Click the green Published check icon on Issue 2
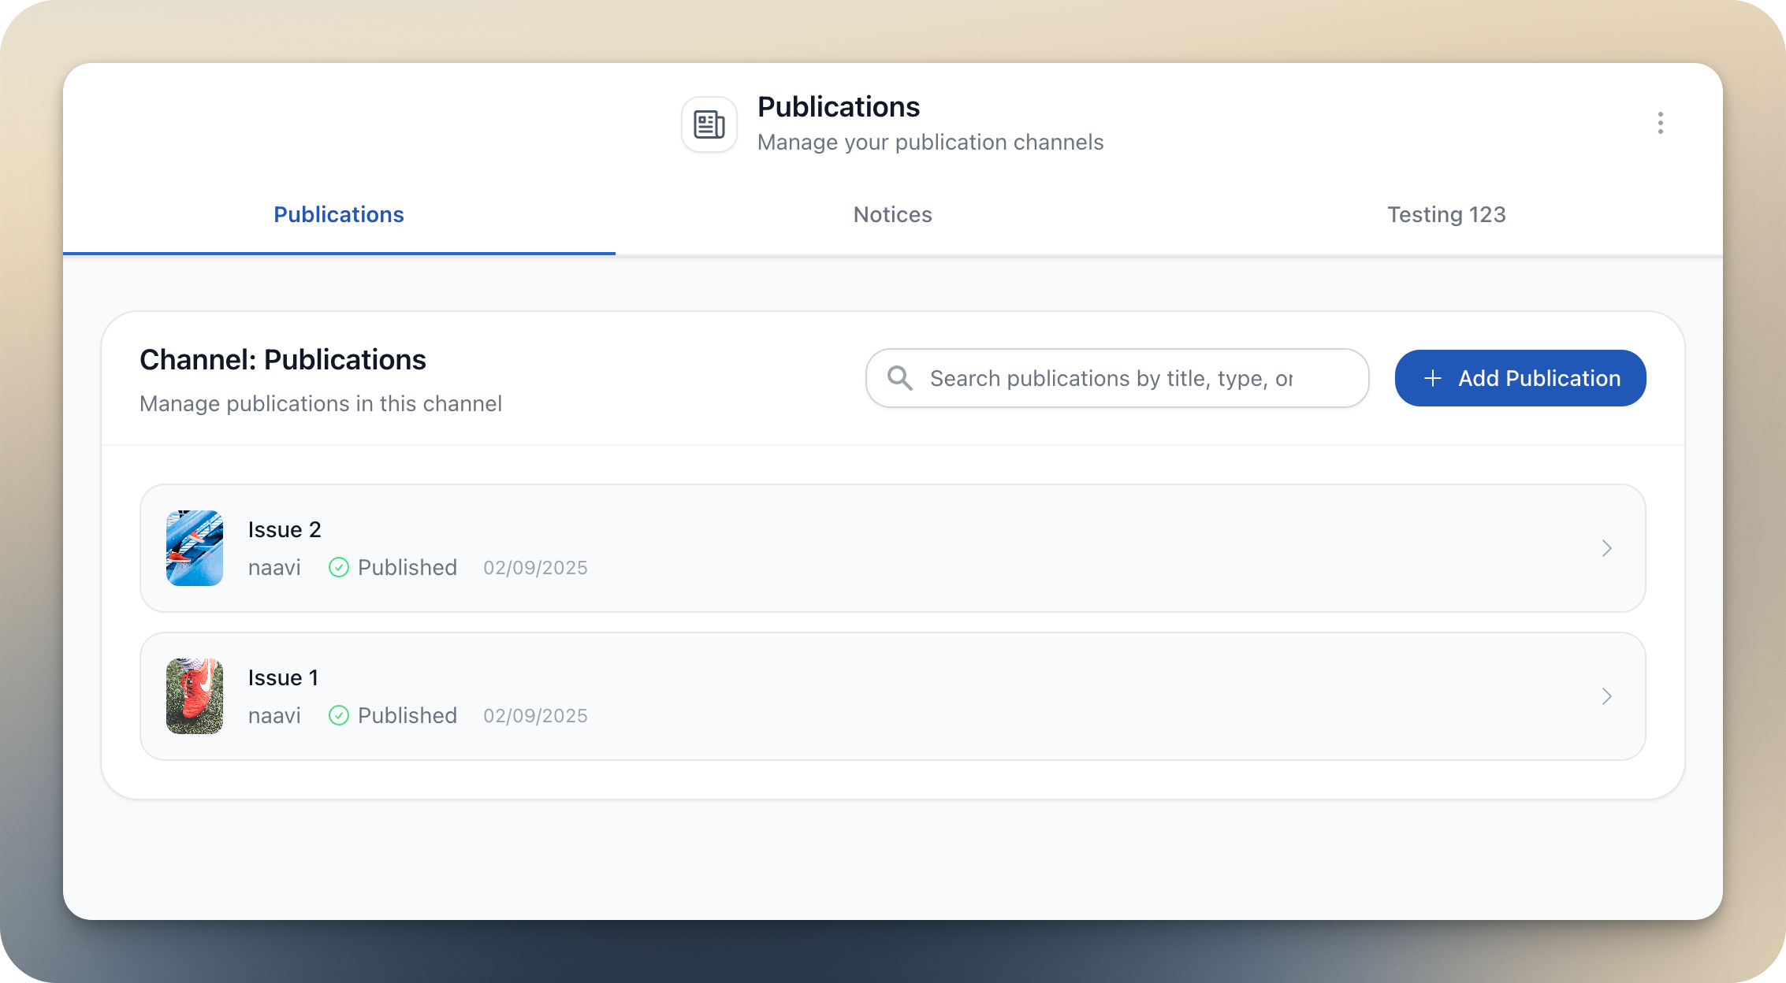Screen dimensions: 1786x983 coord(339,567)
